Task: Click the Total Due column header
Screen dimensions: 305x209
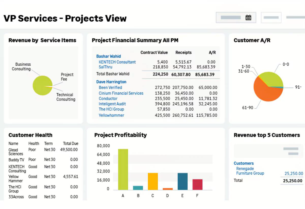Action: pos(71,143)
